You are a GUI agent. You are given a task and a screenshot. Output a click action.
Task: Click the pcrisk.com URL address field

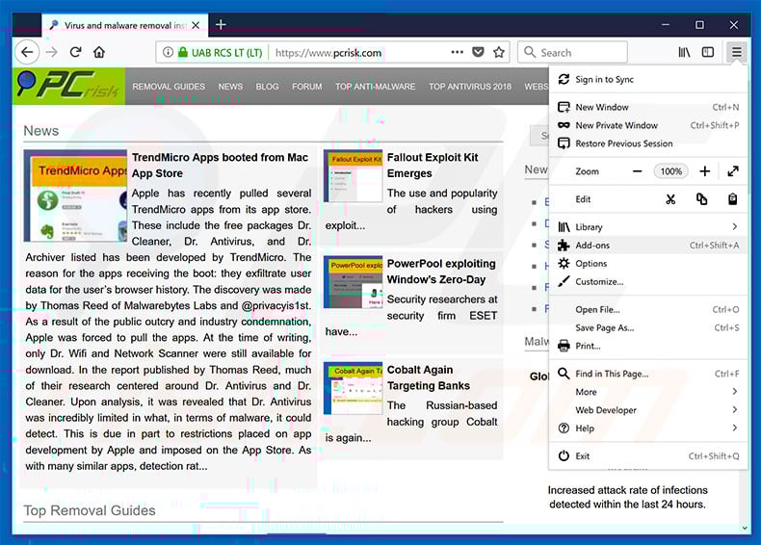coord(332,52)
